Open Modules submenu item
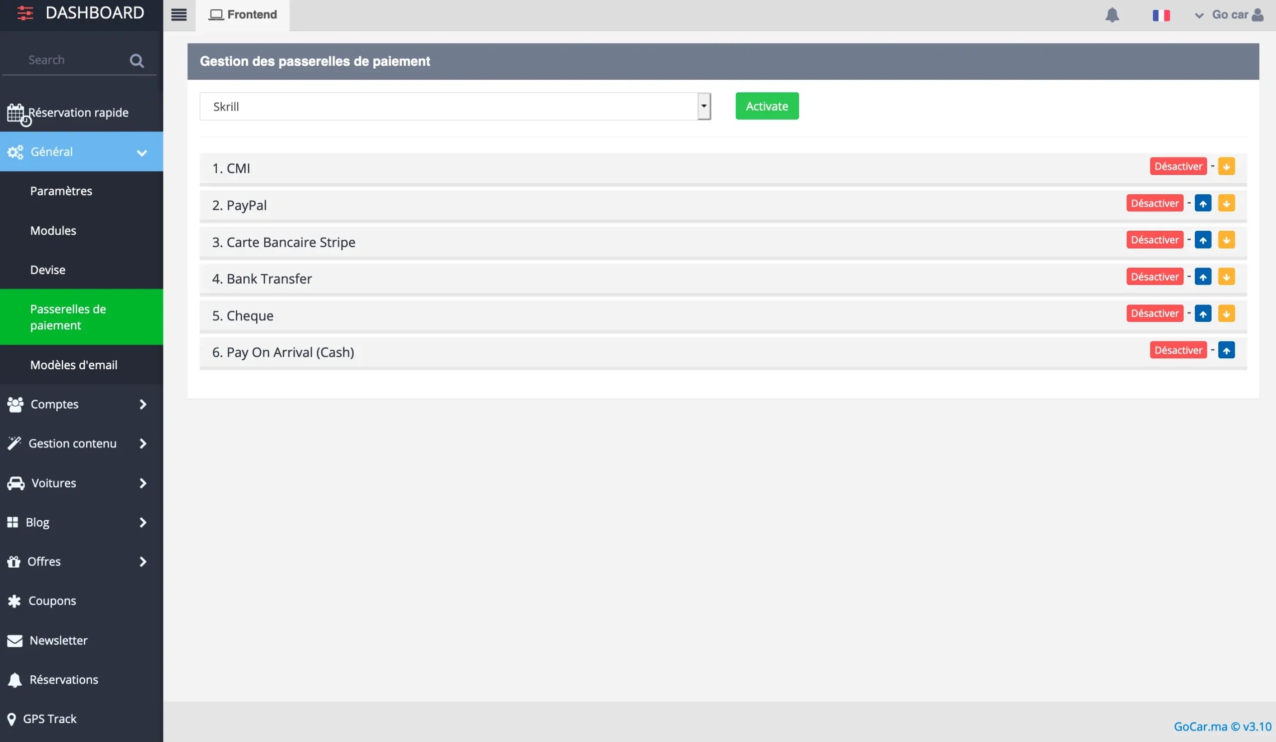The height and width of the screenshot is (742, 1276). click(81, 230)
